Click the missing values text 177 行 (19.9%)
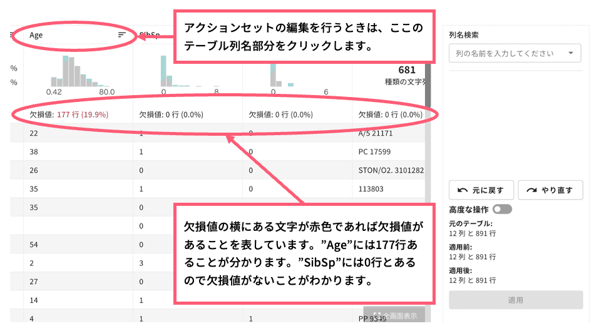 click(83, 115)
